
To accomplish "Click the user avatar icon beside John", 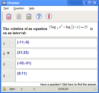I will (x=5, y=89).
